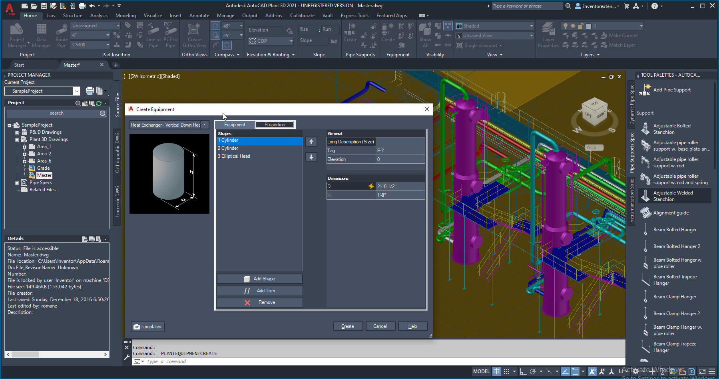Click the Undo arrow icon
Image resolution: width=719 pixels, height=379 pixels.
coord(92,6)
